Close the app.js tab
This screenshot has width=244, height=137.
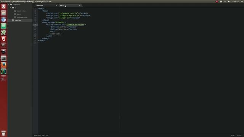80,5
